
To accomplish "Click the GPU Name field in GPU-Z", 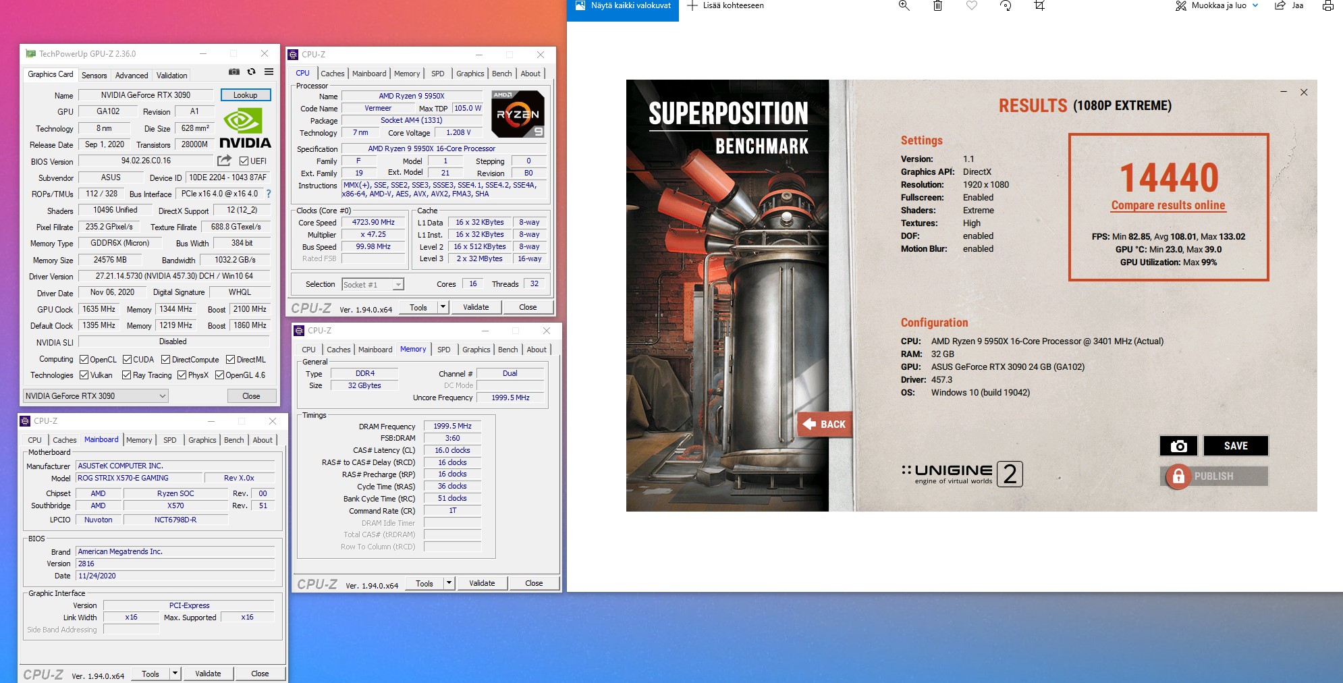I will [146, 95].
